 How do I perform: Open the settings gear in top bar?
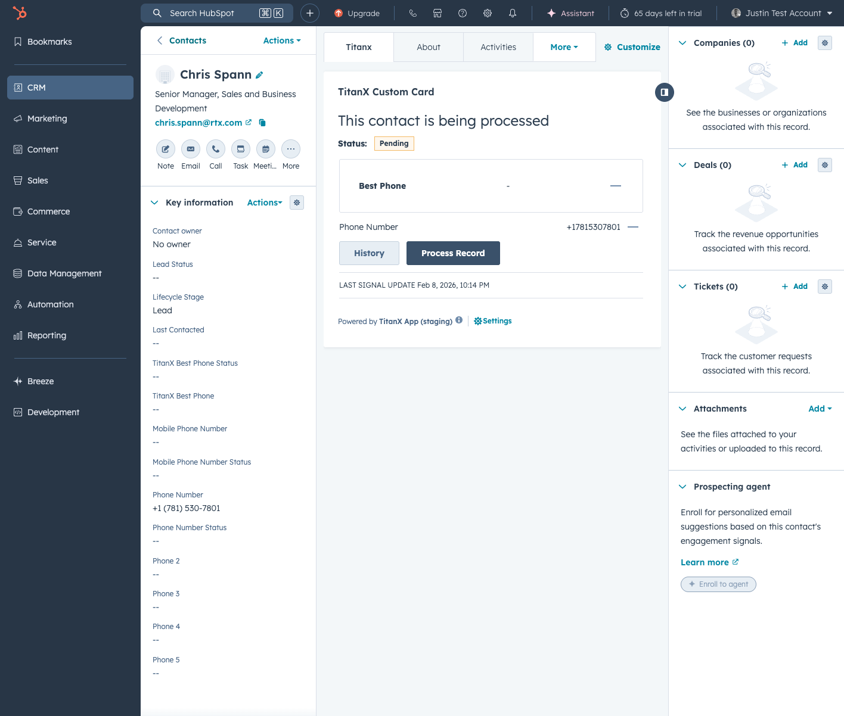click(x=488, y=13)
